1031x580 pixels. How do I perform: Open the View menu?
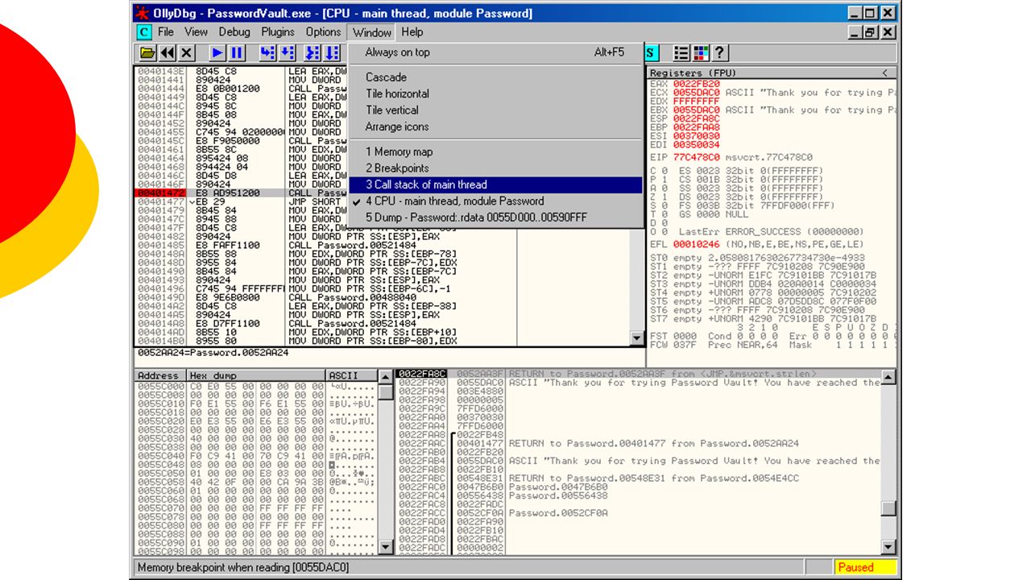tap(196, 32)
